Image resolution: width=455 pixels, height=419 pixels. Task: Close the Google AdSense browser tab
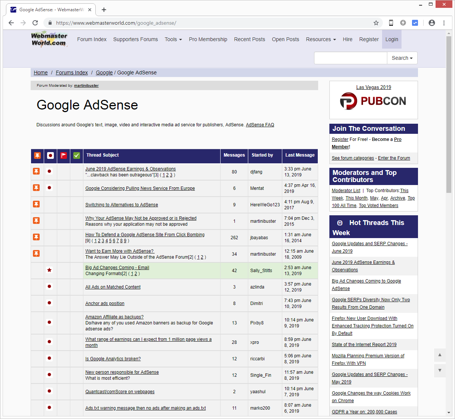(x=90, y=10)
